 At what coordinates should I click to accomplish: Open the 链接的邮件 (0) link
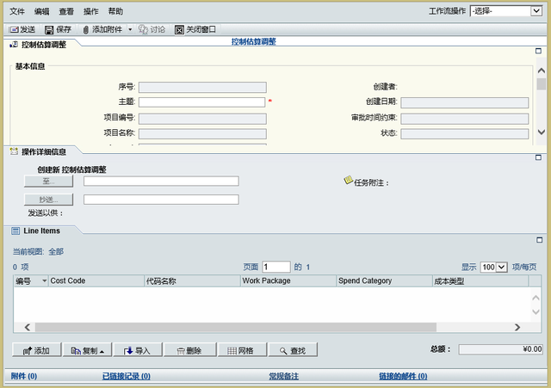point(403,376)
